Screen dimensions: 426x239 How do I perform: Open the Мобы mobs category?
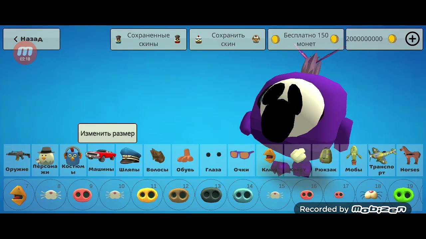[353, 160]
